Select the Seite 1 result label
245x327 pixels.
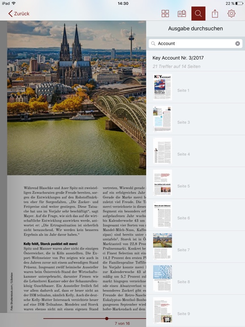[x=183, y=90]
